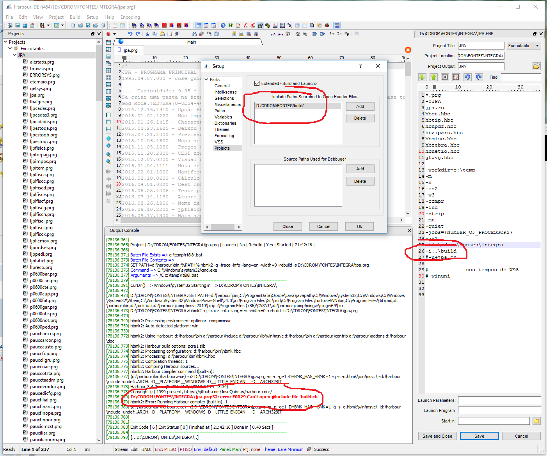Select Themes in Setup parts list

tap(222, 129)
